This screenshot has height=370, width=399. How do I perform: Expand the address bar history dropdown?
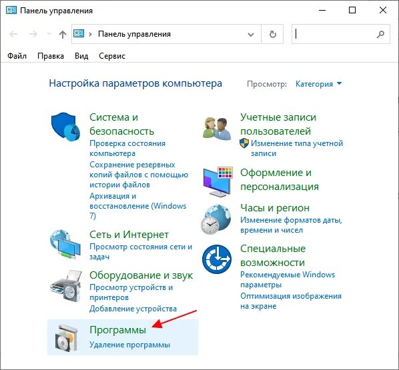[251, 34]
